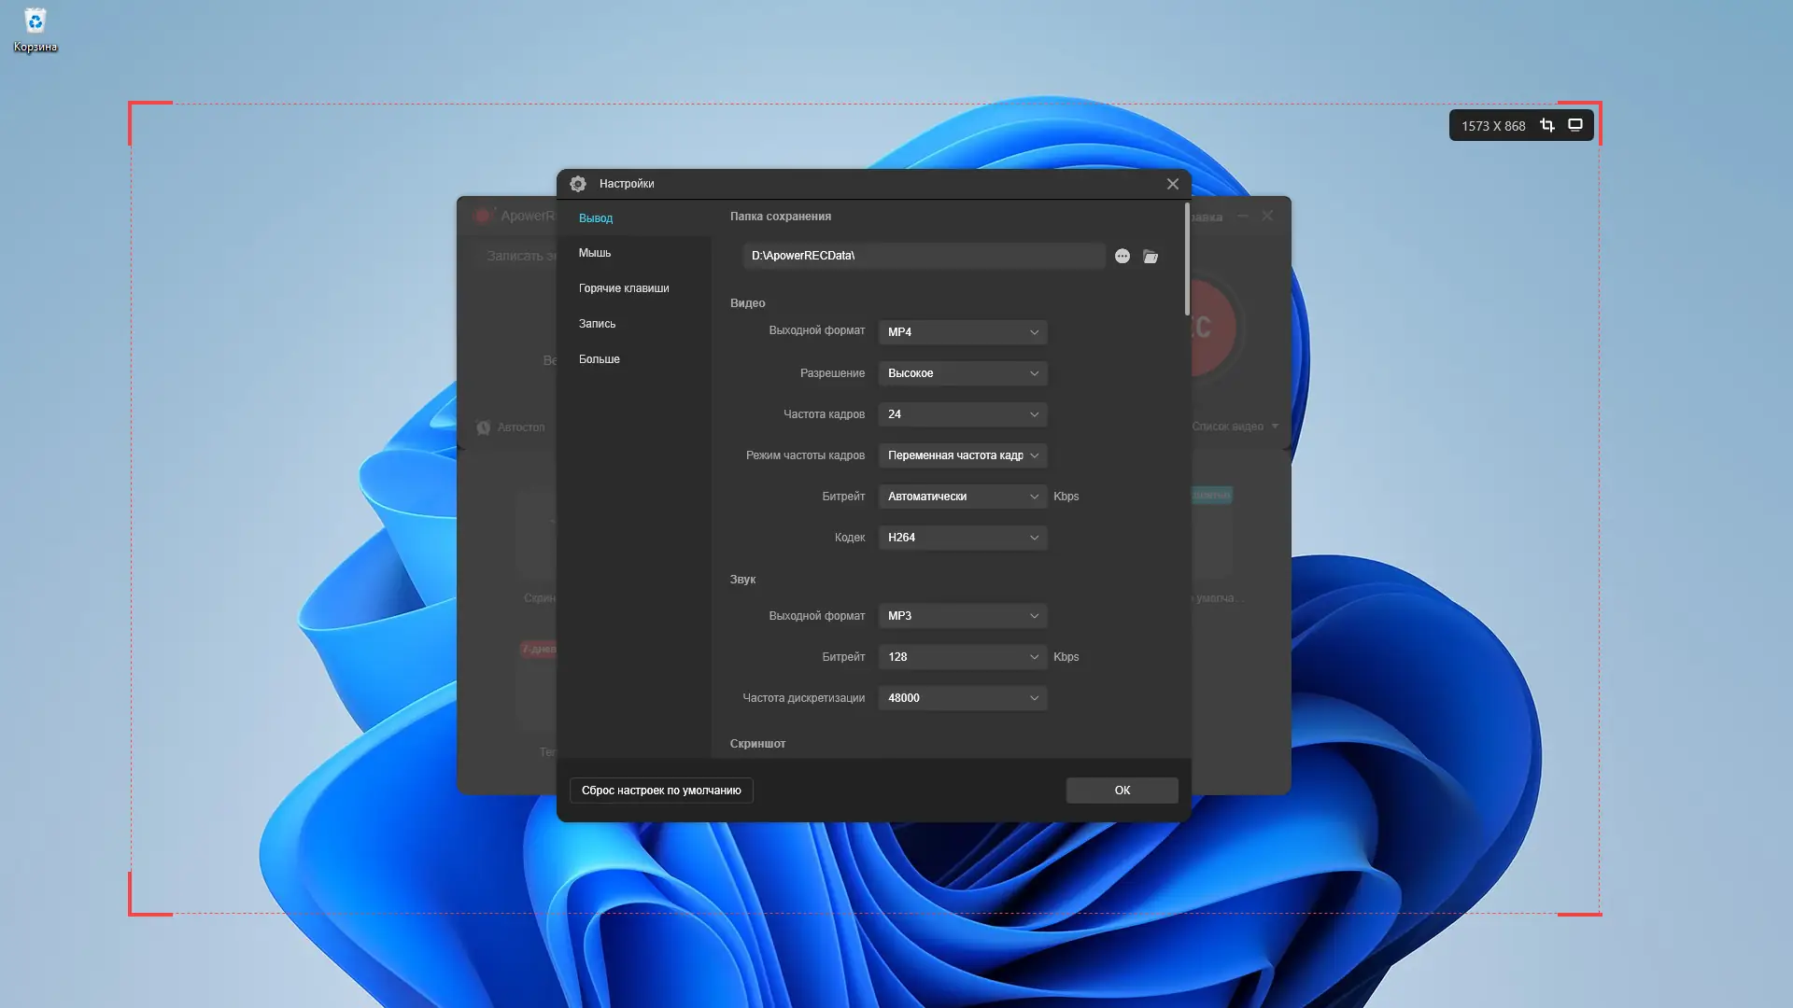Switch to the Мышь settings tab

(595, 253)
